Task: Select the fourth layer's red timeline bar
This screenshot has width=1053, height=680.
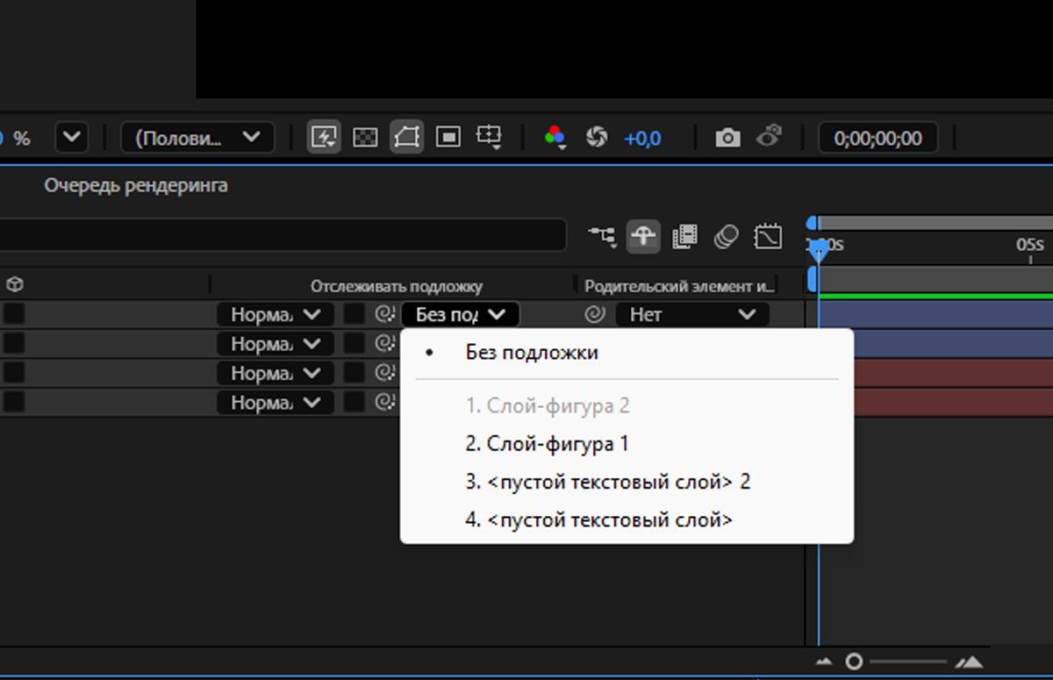Action: tap(953, 403)
